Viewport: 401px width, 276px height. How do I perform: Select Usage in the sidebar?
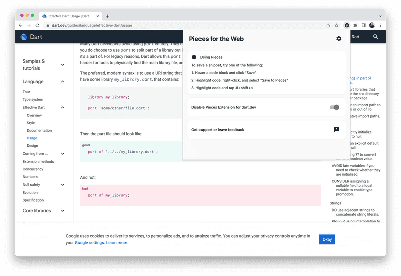[x=32, y=138]
